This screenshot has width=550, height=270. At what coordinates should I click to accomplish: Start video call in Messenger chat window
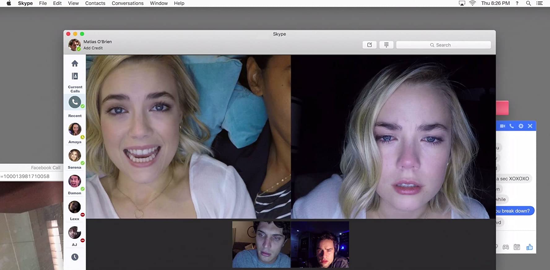click(x=503, y=126)
